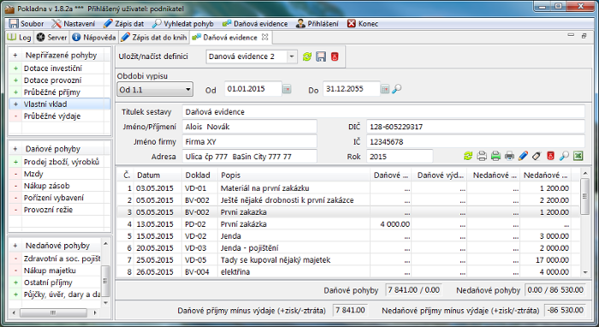The width and height of the screenshot is (599, 327).
Task: Select the Nákup majetku row
Action: click(56, 271)
